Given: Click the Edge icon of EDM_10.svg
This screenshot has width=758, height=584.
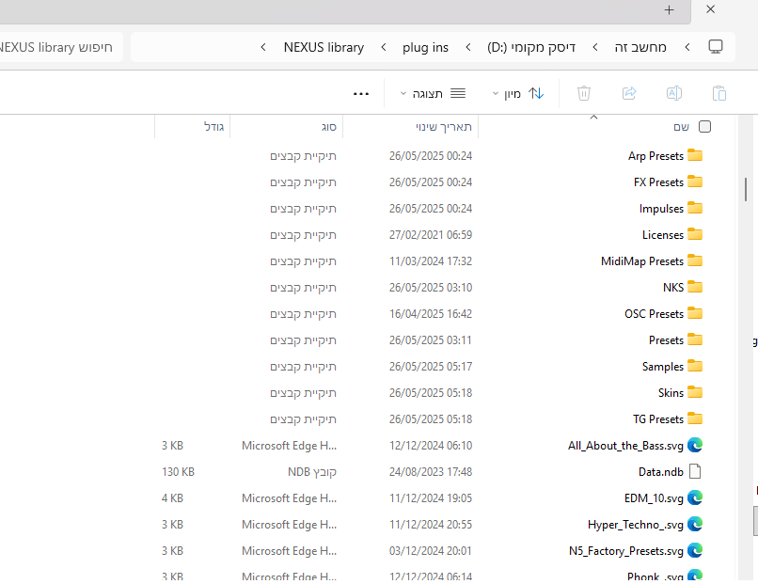Looking at the screenshot, I should point(695,497).
